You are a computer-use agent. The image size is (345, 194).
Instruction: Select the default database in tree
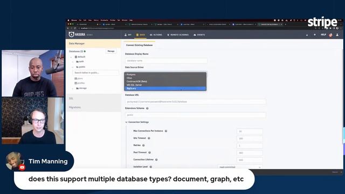click(80, 57)
